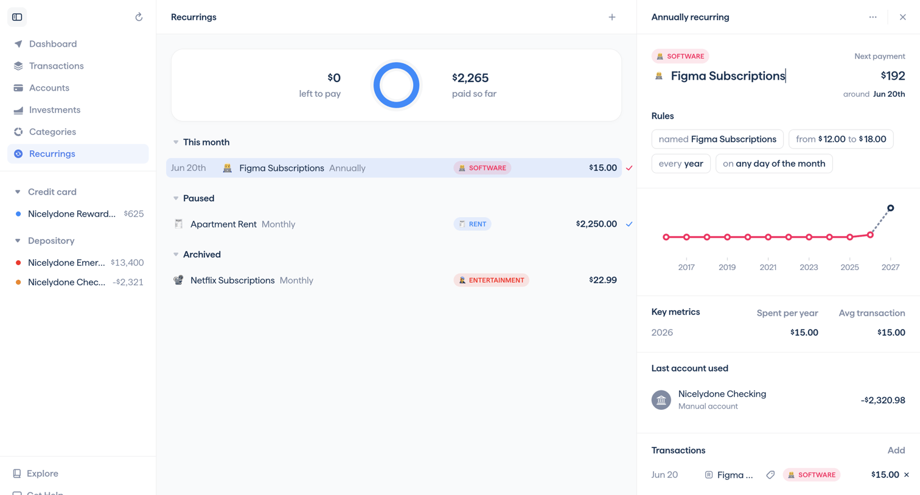Toggle the sidebar panel icon

[17, 17]
